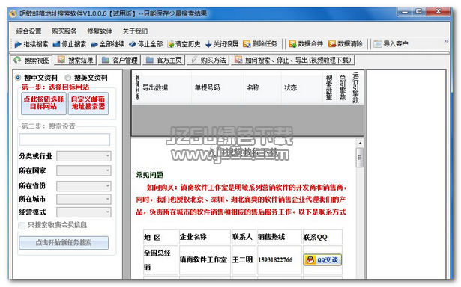This screenshot has width=461, height=287.
Task: Click the 清空历史 toolbar icon
Action: (170, 44)
